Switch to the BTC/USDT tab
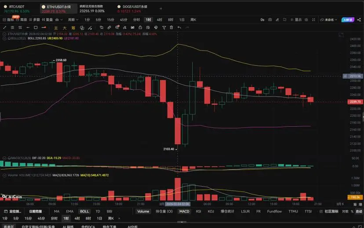 (x=17, y=9)
